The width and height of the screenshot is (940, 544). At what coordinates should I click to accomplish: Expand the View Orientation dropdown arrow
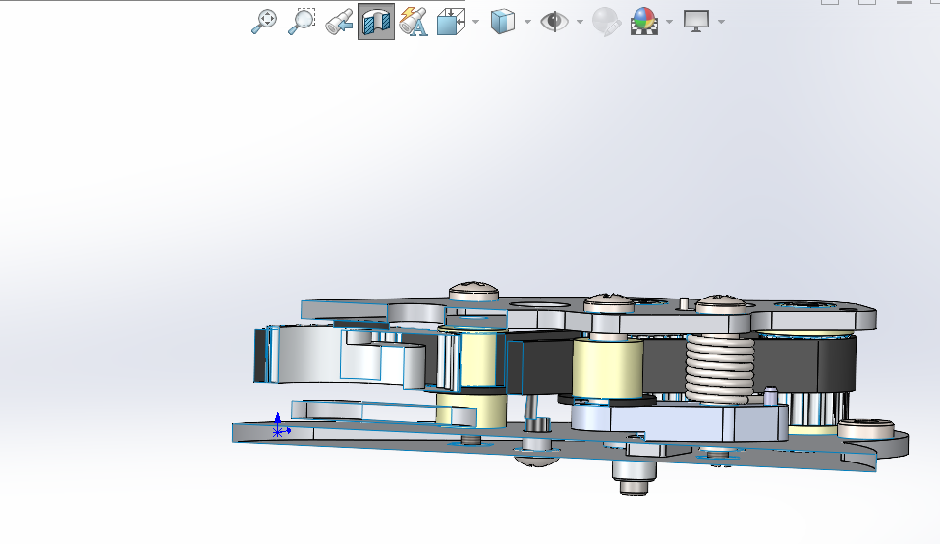tap(475, 21)
